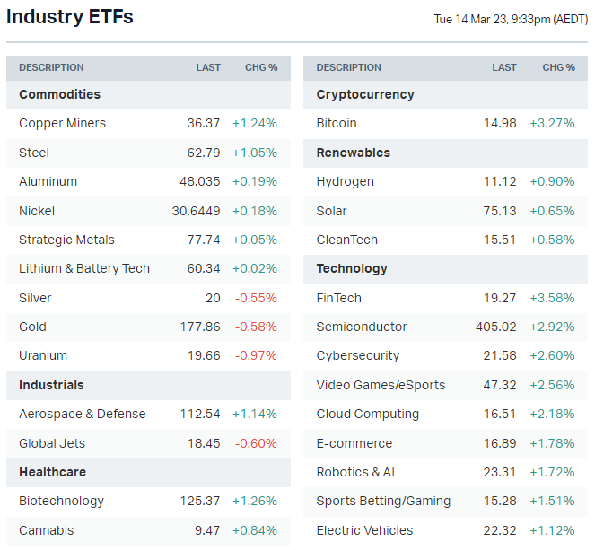Select the Electric Vehicles ETF

point(364,530)
